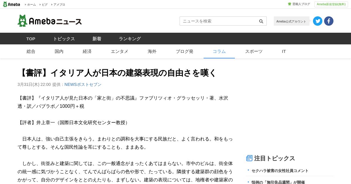Click the Ameba logo in top bar
This screenshot has height=184, width=351.
click(11, 4)
